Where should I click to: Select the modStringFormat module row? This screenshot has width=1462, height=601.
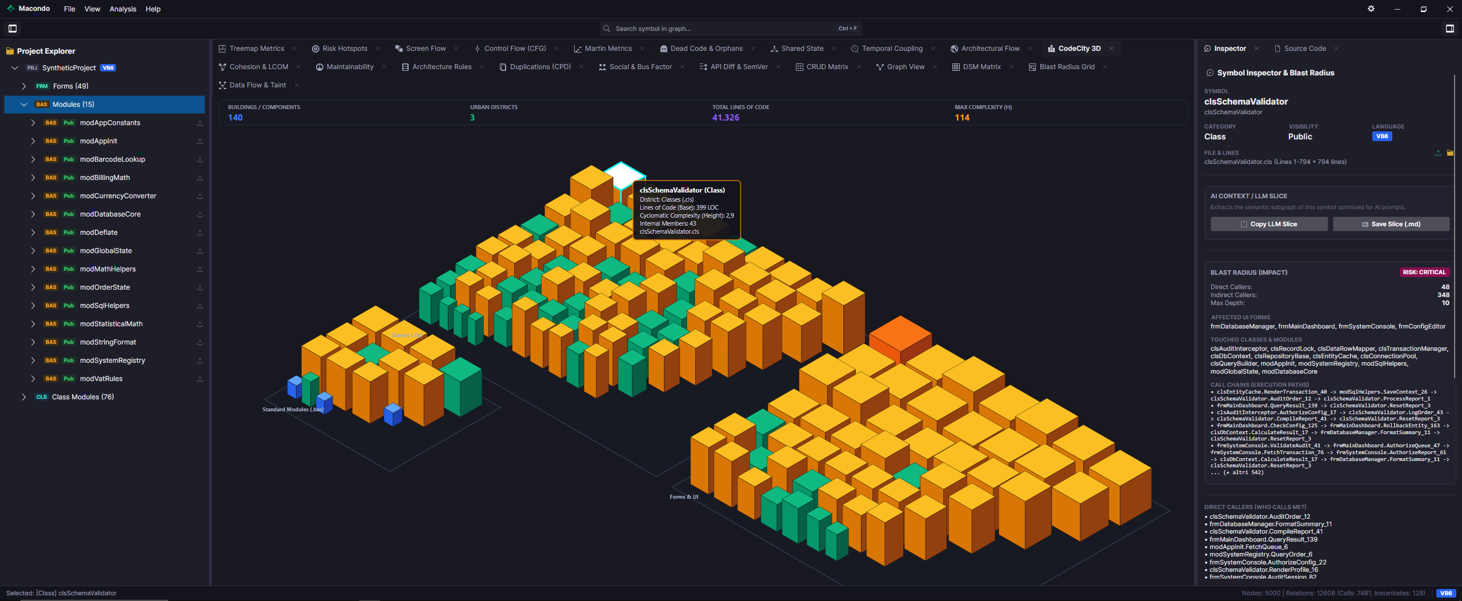click(108, 342)
